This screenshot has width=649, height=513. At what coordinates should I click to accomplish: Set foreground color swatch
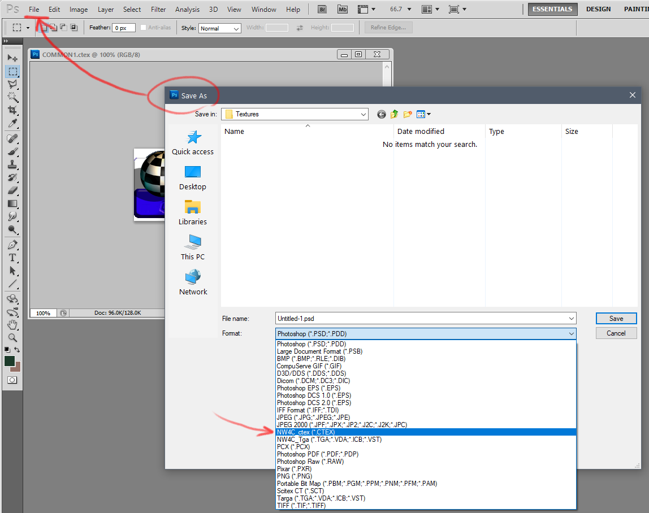point(9,361)
